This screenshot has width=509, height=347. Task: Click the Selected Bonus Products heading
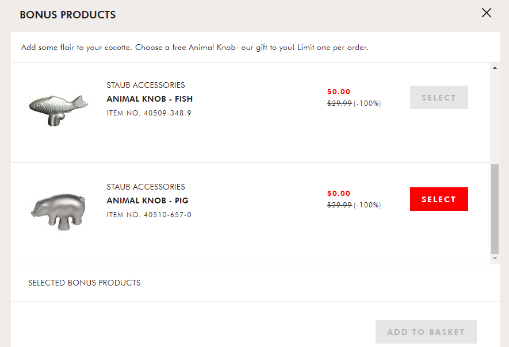[x=85, y=283]
